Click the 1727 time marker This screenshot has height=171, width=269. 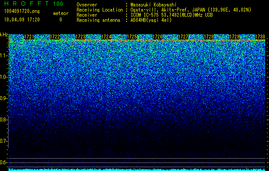(183, 37)
